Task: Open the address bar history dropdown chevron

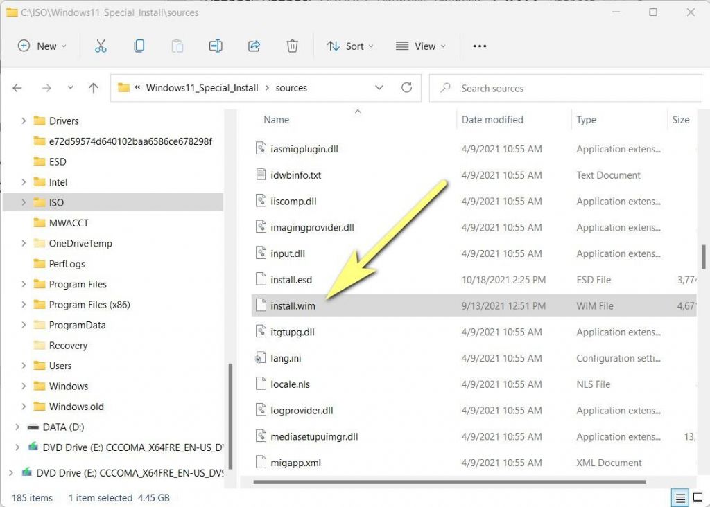Action: pyautogui.click(x=379, y=88)
